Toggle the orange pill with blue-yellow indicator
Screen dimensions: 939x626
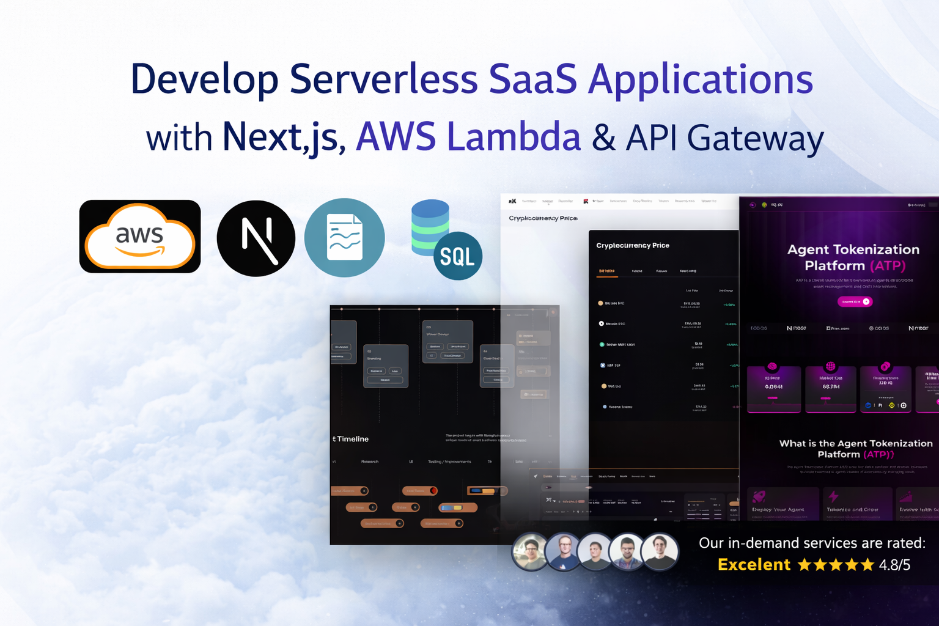(458, 507)
